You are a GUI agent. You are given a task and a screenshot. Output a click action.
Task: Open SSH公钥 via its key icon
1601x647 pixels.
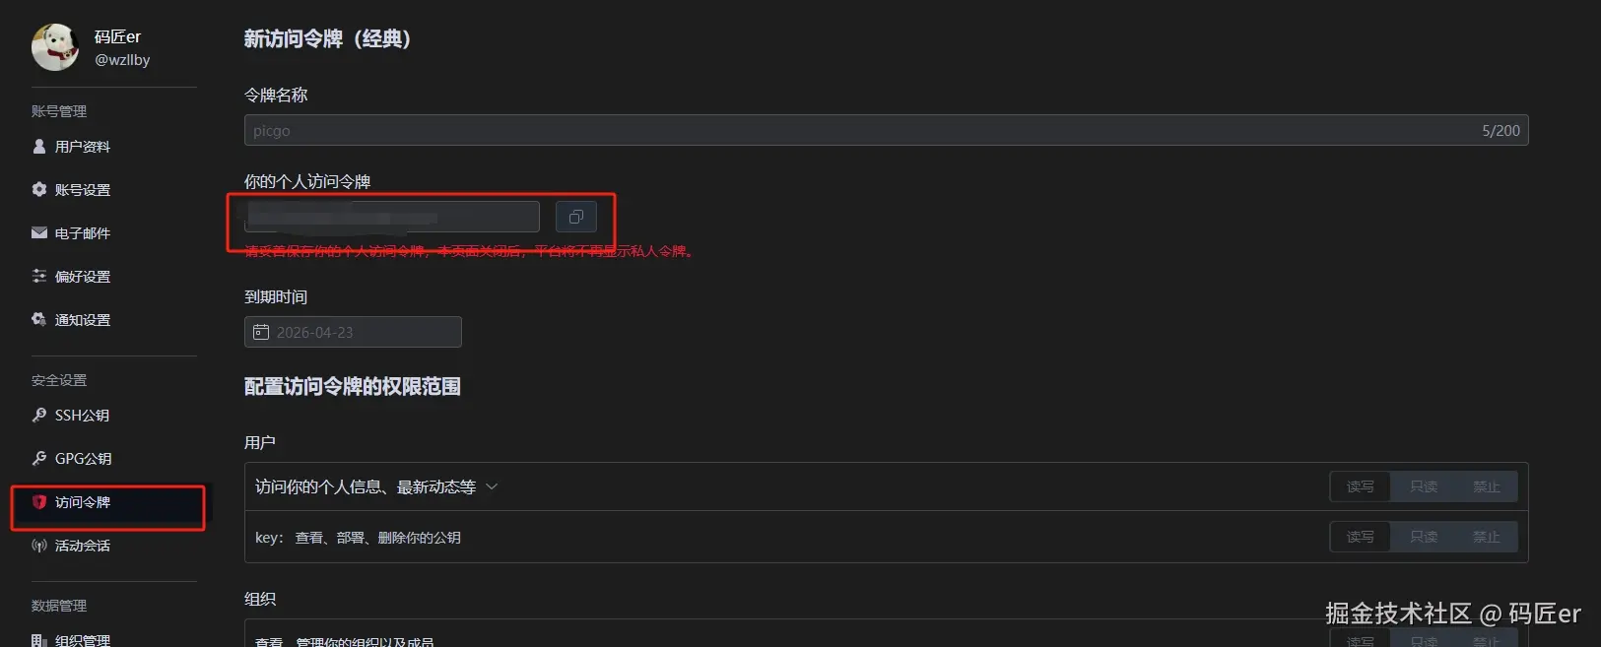coord(39,416)
